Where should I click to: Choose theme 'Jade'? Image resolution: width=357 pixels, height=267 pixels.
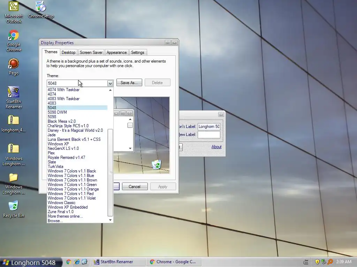pos(77,135)
